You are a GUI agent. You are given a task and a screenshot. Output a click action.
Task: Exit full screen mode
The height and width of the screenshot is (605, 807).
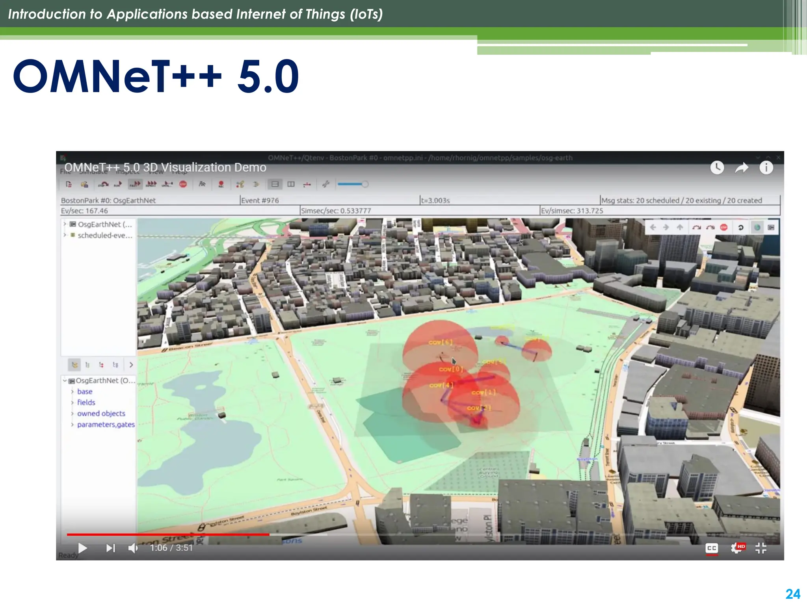click(x=761, y=548)
